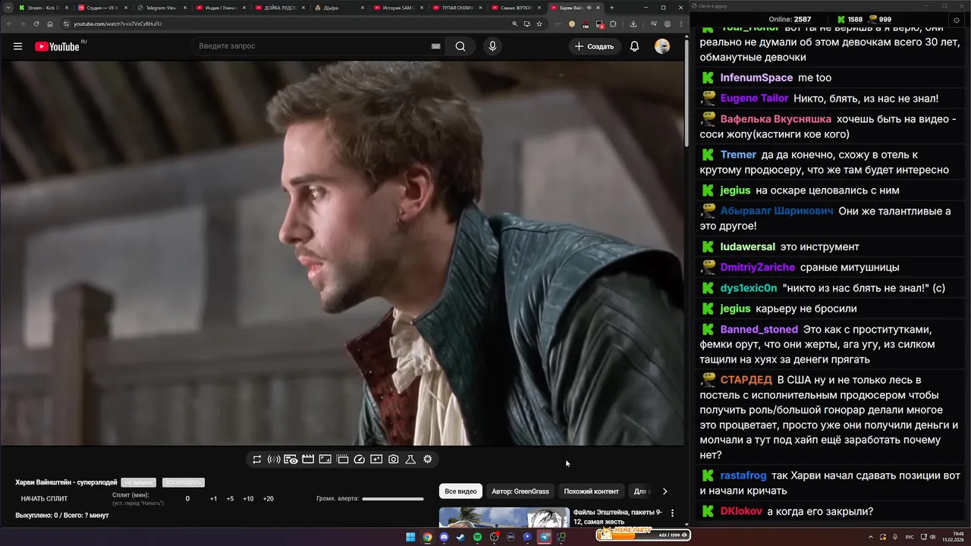Start voice search with the microphone icon
This screenshot has height=546, width=971.
[x=492, y=46]
